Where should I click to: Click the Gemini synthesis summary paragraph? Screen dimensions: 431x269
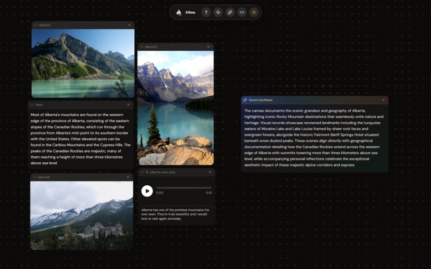pyautogui.click(x=314, y=138)
